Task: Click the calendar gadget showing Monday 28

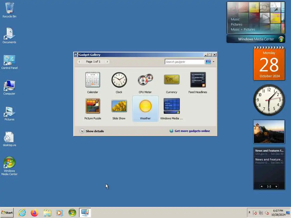Action: click(x=269, y=63)
